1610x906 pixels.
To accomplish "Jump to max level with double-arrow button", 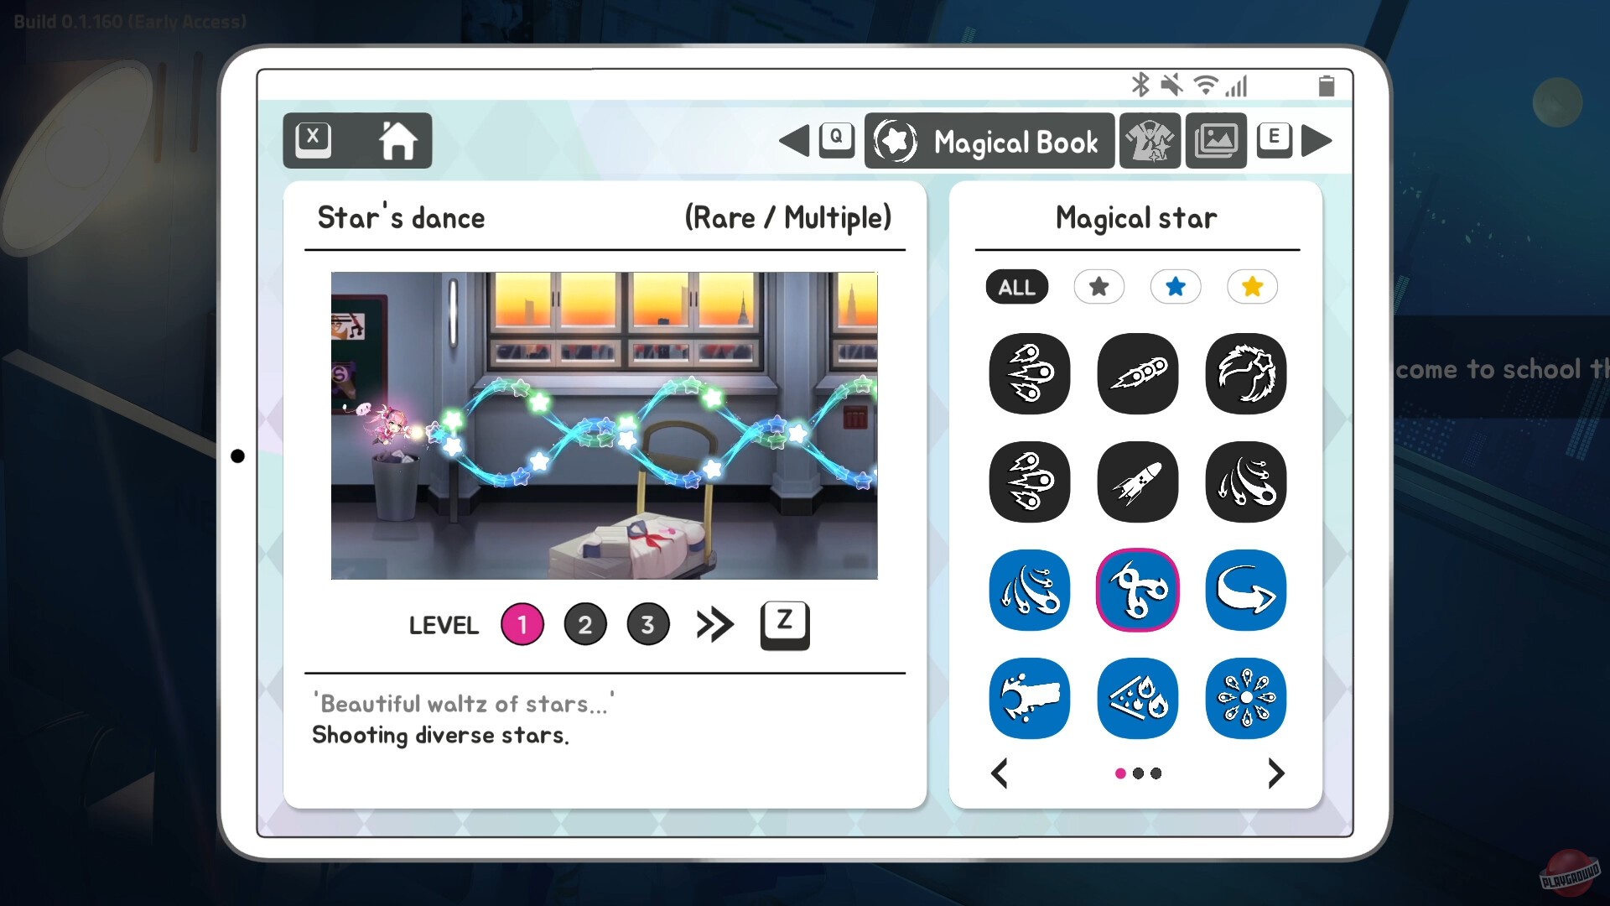I will coord(713,624).
